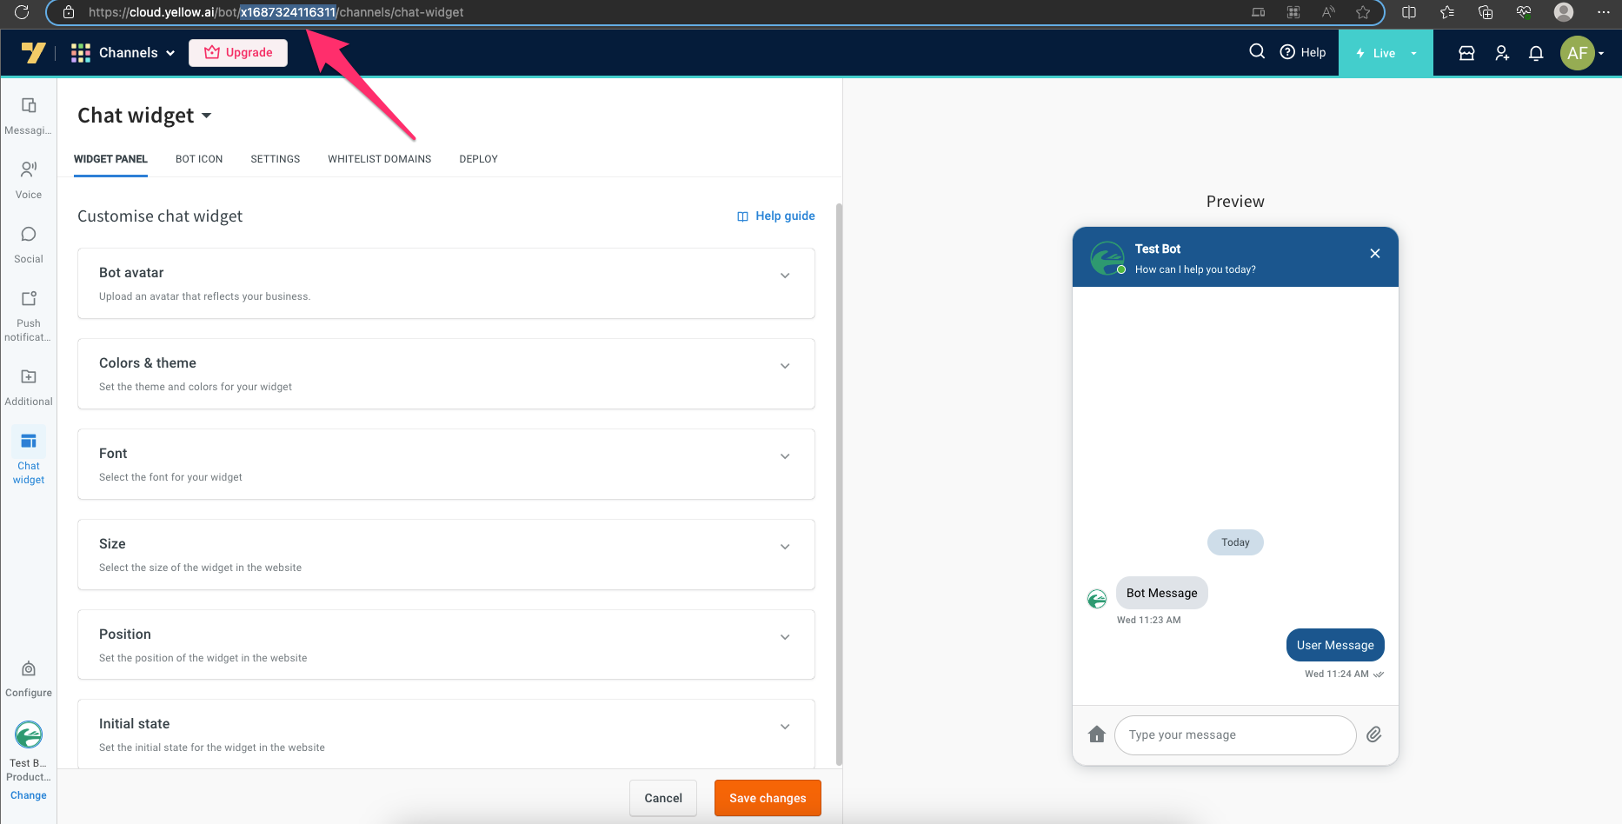
Task: Switch to the Settings tab
Action: [x=276, y=159]
